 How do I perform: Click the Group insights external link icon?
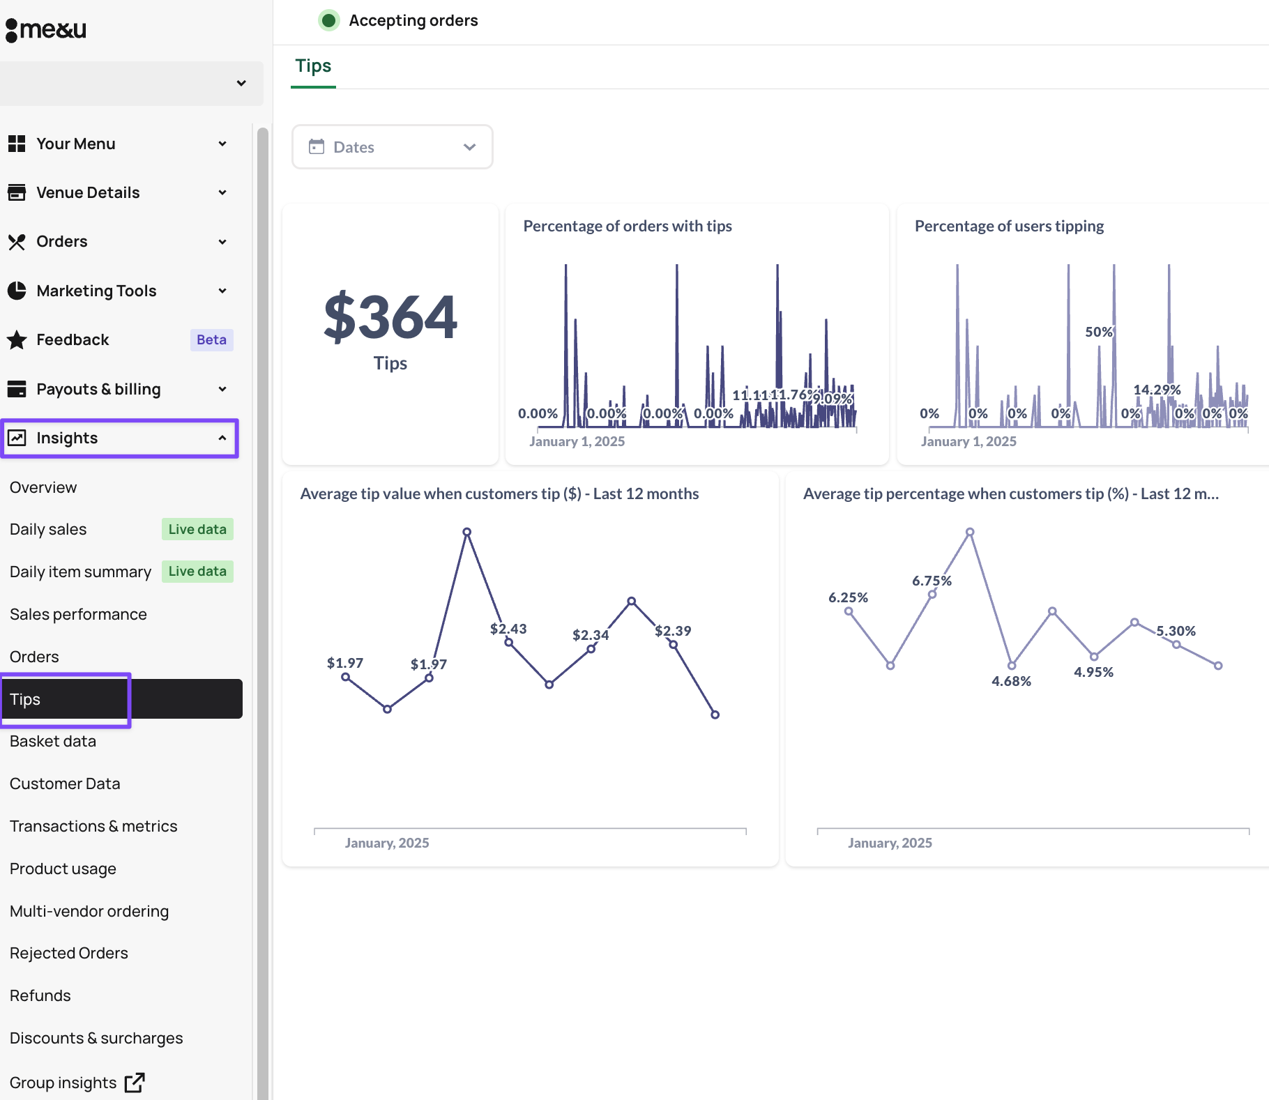[134, 1083]
